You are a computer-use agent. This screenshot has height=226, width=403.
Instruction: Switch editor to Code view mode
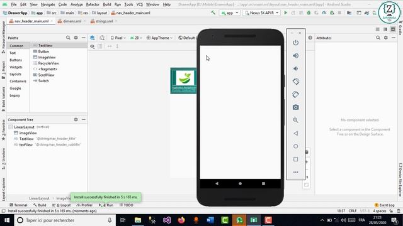[x=378, y=30]
